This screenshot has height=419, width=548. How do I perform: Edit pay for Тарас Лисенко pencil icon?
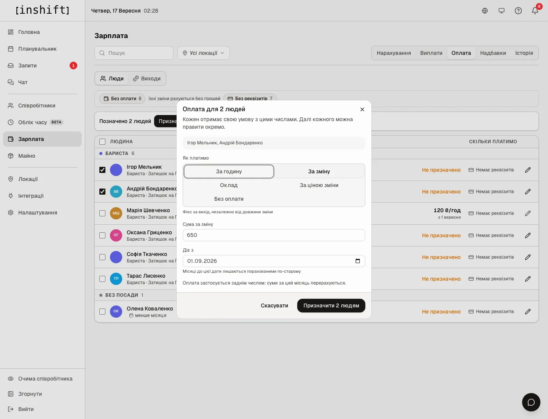point(528,279)
